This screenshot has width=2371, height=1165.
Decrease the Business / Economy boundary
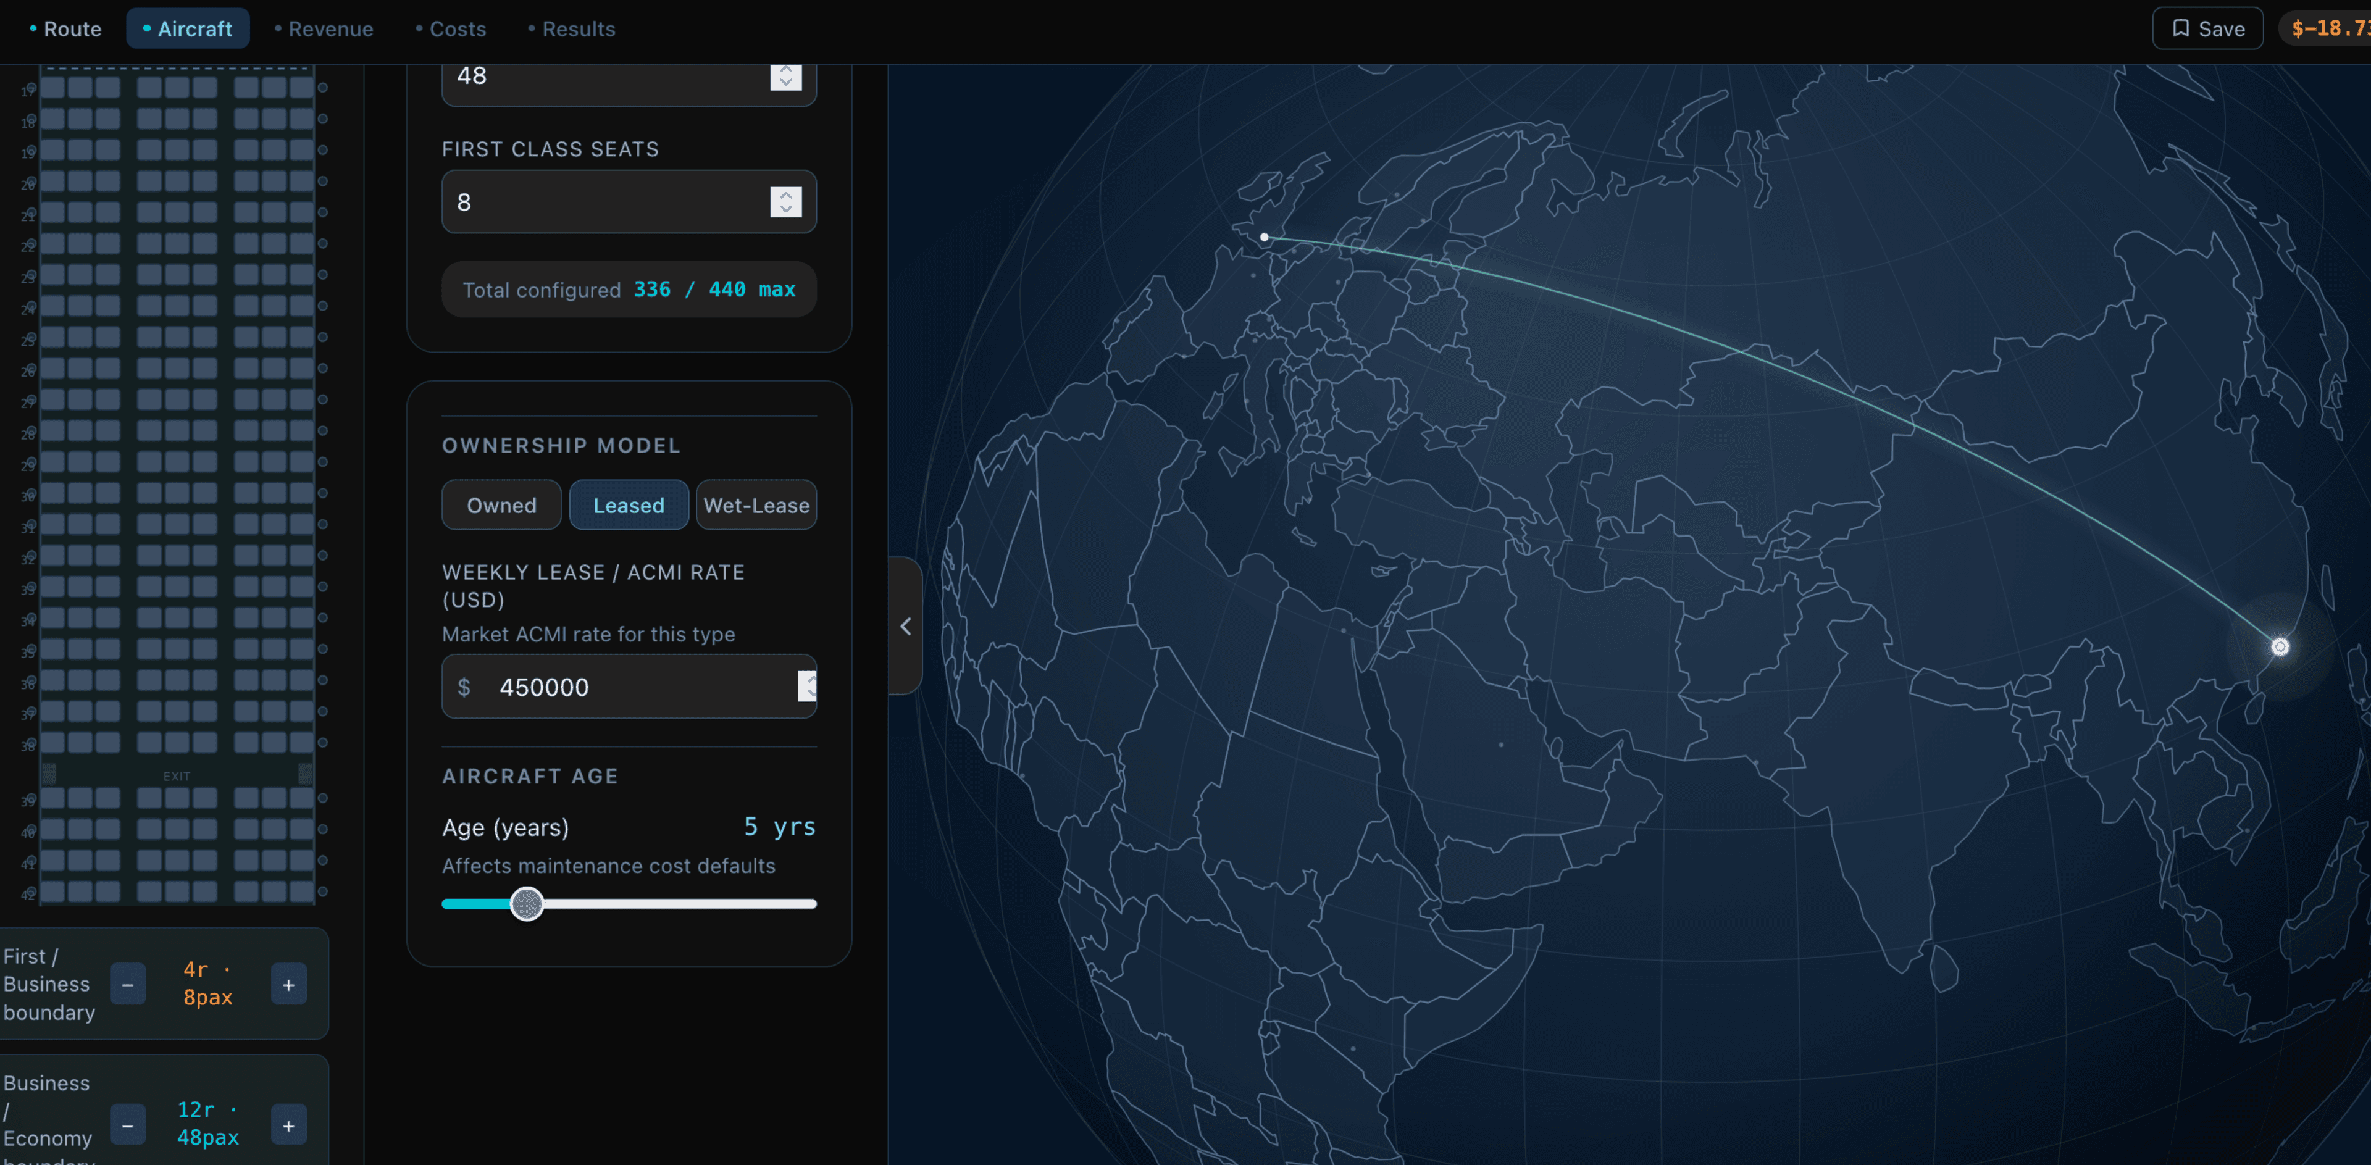[x=128, y=1125]
